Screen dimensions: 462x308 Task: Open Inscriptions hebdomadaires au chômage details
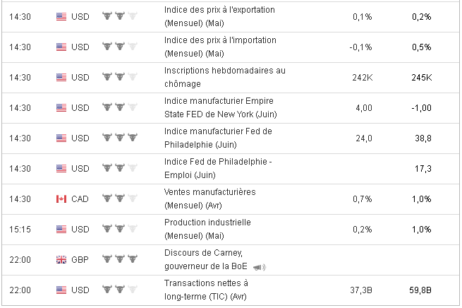coord(224,77)
